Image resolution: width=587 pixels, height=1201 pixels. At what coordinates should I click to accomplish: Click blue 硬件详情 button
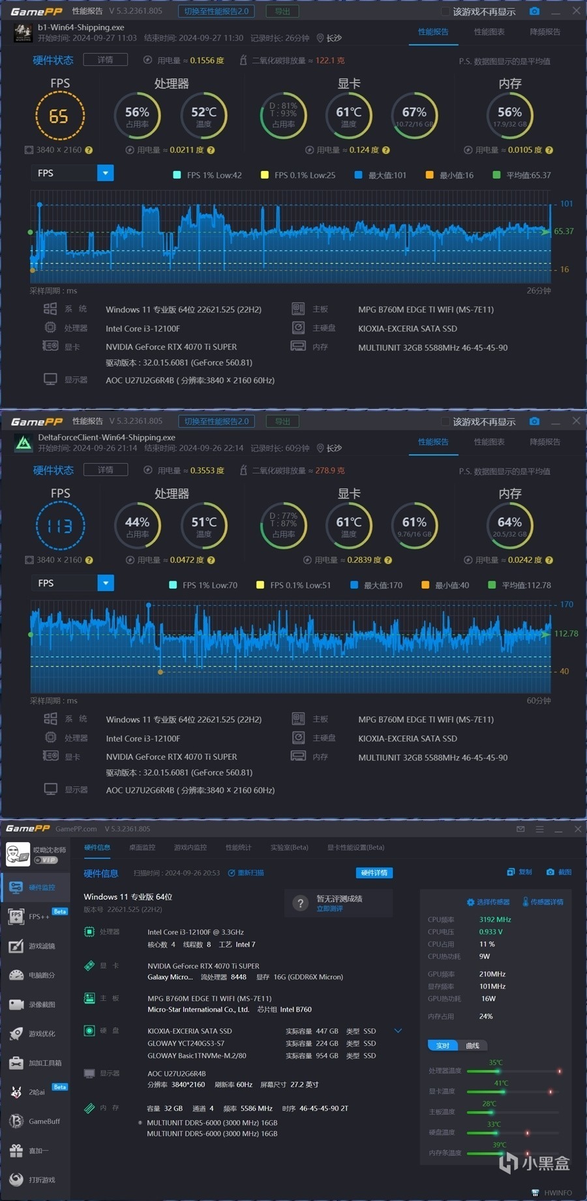(374, 873)
